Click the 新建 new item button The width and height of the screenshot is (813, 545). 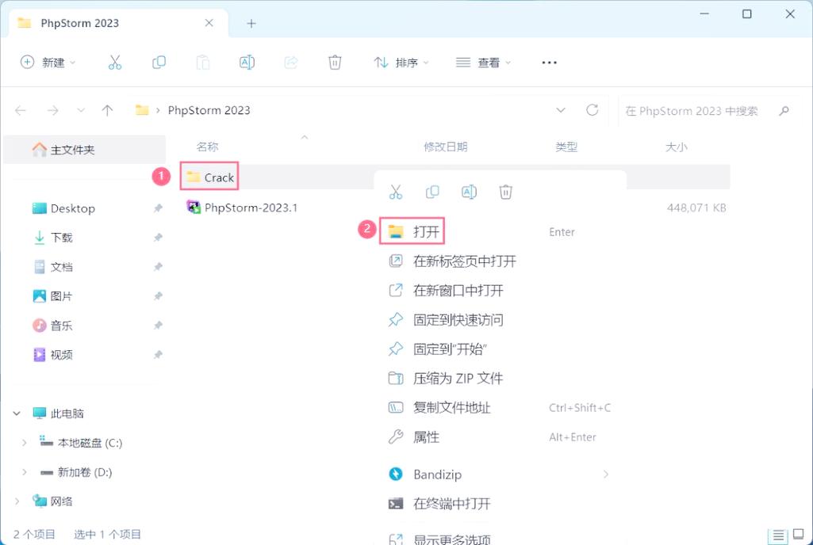coord(48,62)
